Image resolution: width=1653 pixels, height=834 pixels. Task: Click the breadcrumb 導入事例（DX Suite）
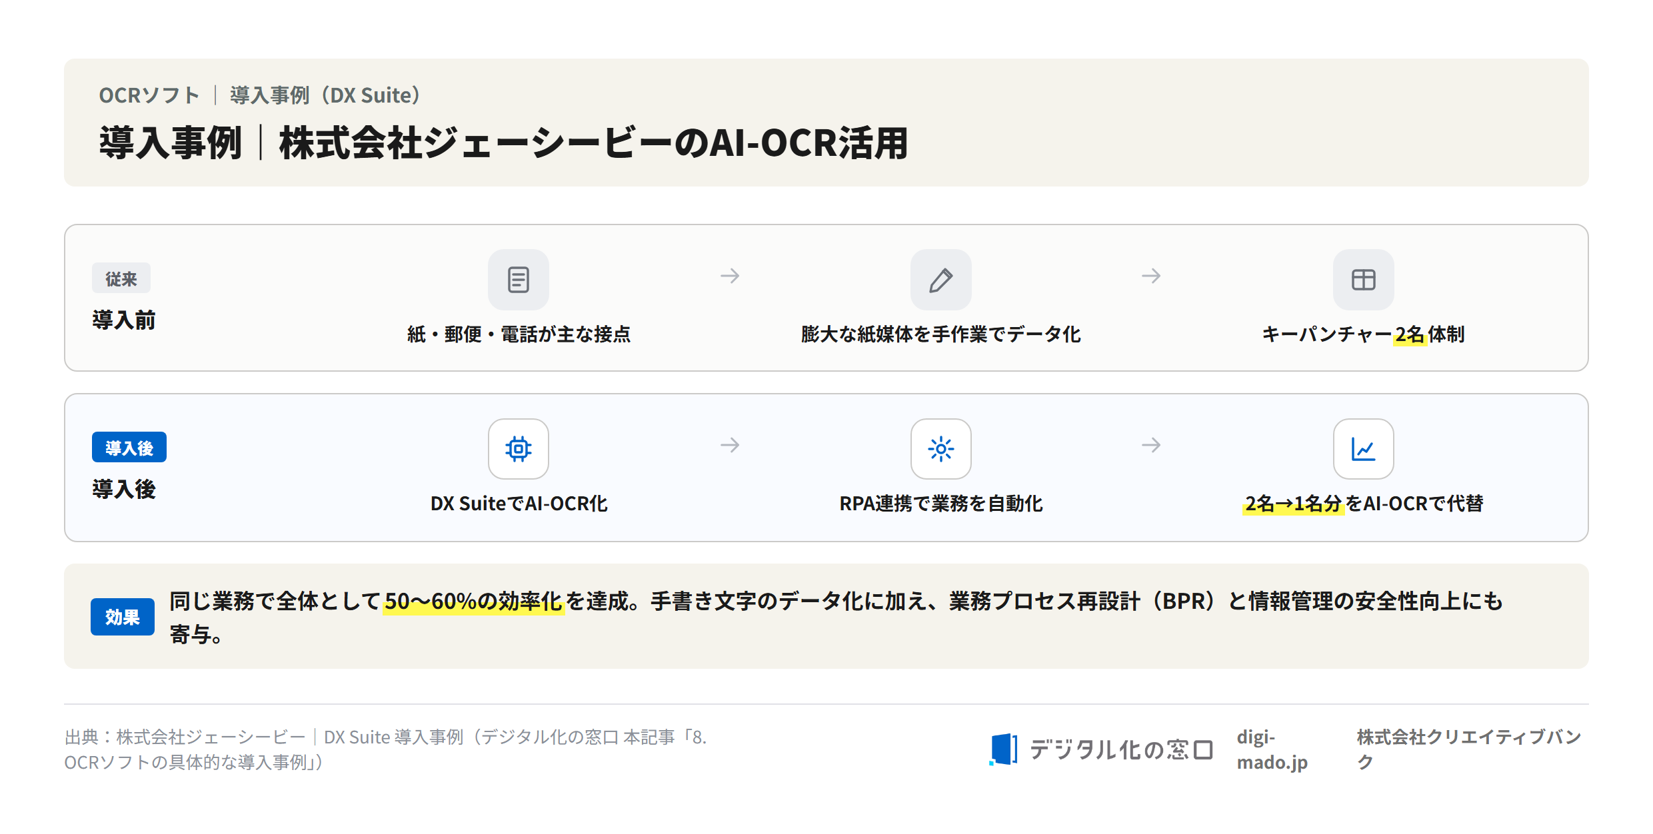326,95
